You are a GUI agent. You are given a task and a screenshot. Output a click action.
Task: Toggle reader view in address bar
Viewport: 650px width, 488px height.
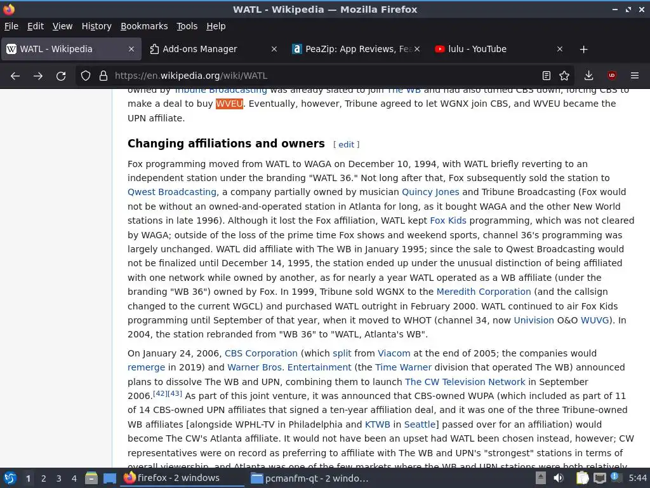[547, 76]
